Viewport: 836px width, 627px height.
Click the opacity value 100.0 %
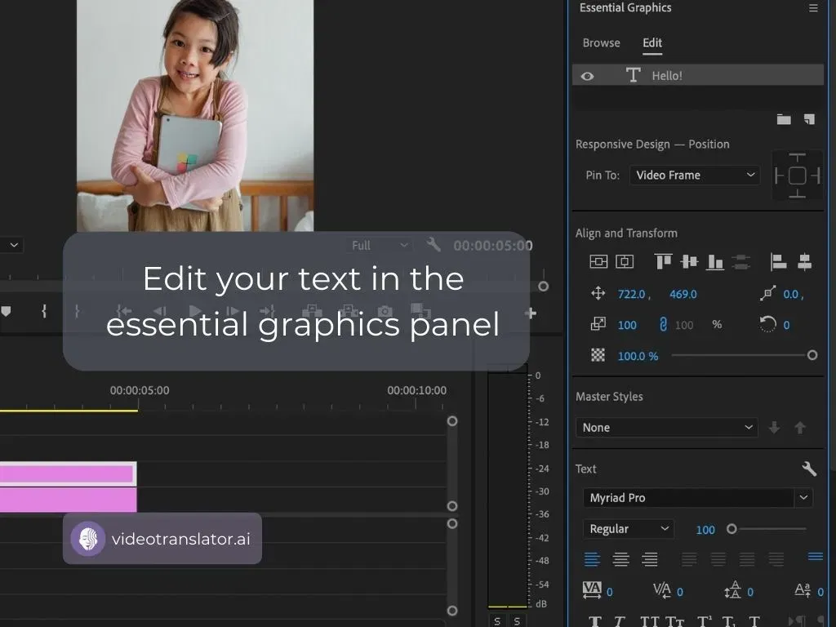[x=638, y=356]
